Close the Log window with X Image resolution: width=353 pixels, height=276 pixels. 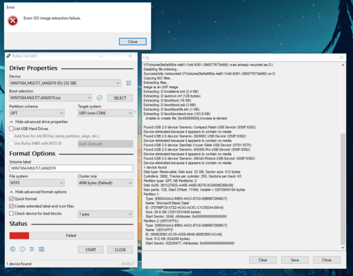click(342, 57)
